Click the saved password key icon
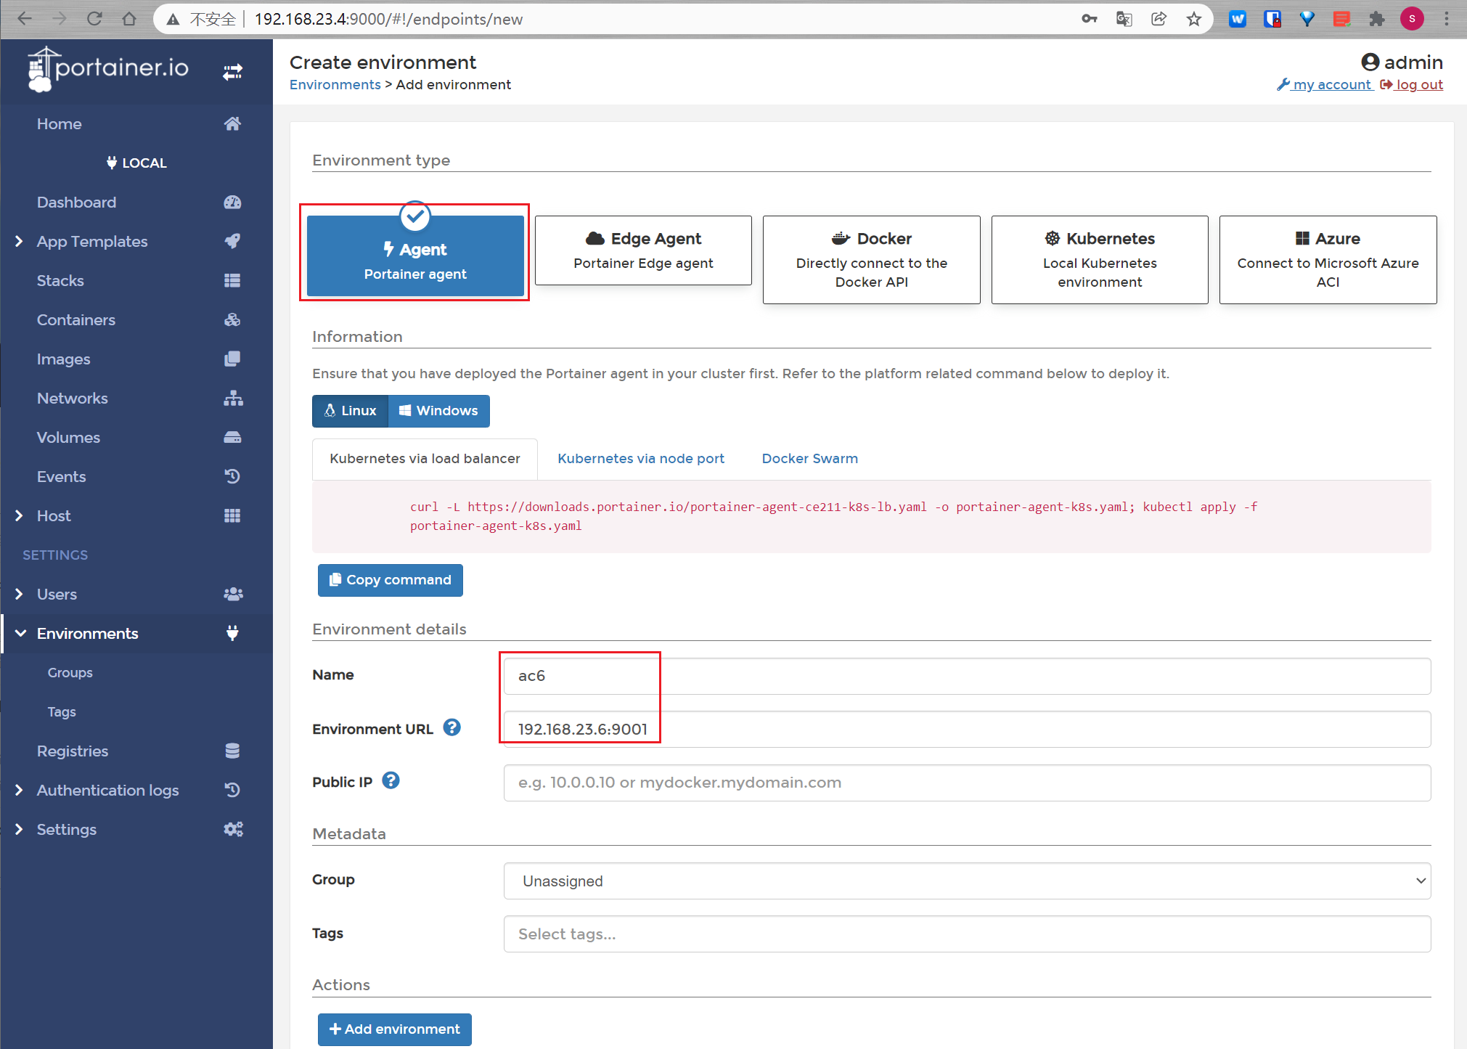 click(1090, 20)
